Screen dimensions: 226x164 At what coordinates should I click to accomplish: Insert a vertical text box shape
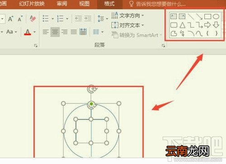[182, 16]
